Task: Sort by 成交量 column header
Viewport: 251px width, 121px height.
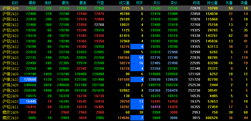Action: pyautogui.click(x=124, y=3)
